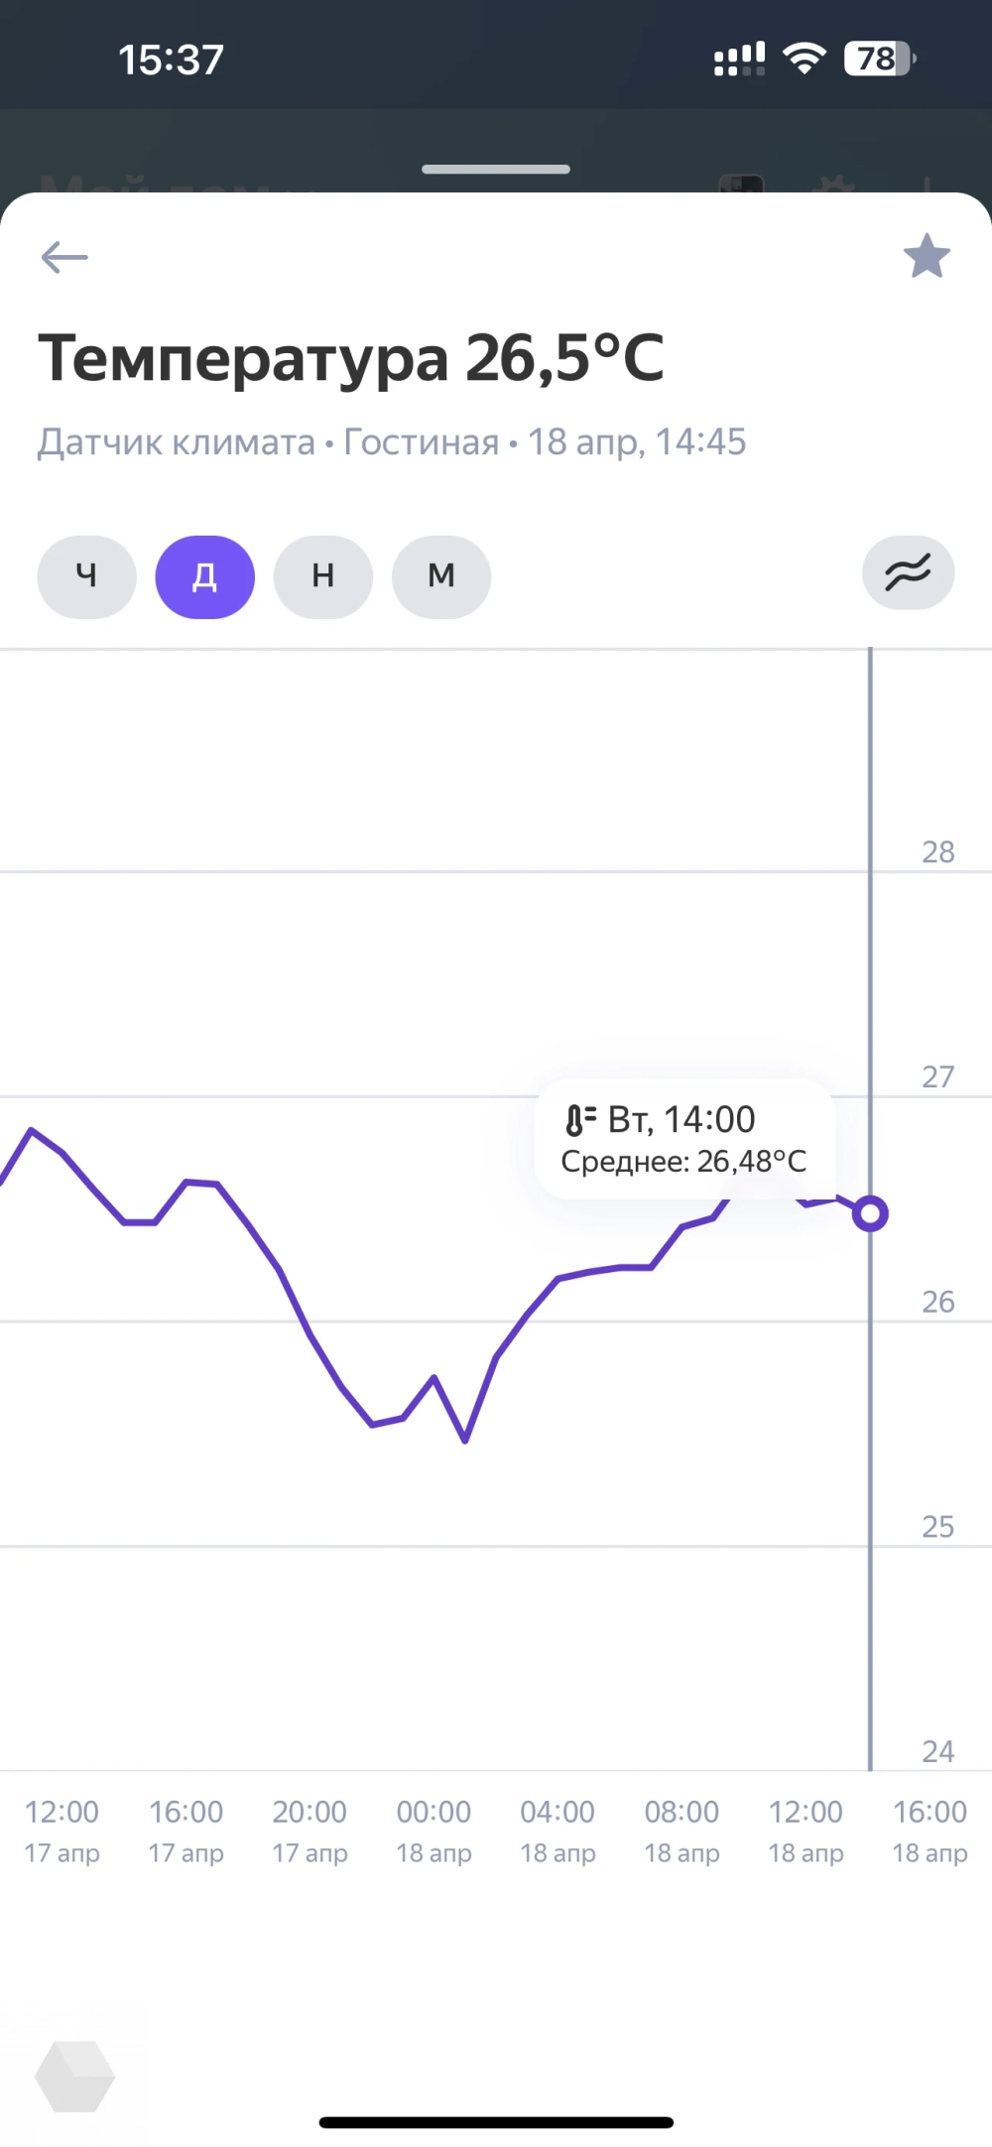Toggle the favorite star icon
The image size is (992, 2147).
click(927, 256)
